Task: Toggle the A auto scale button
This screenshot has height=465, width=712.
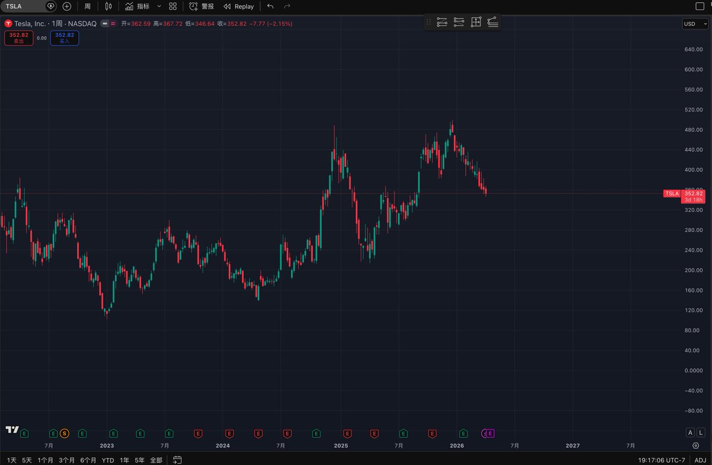Action: [690, 432]
